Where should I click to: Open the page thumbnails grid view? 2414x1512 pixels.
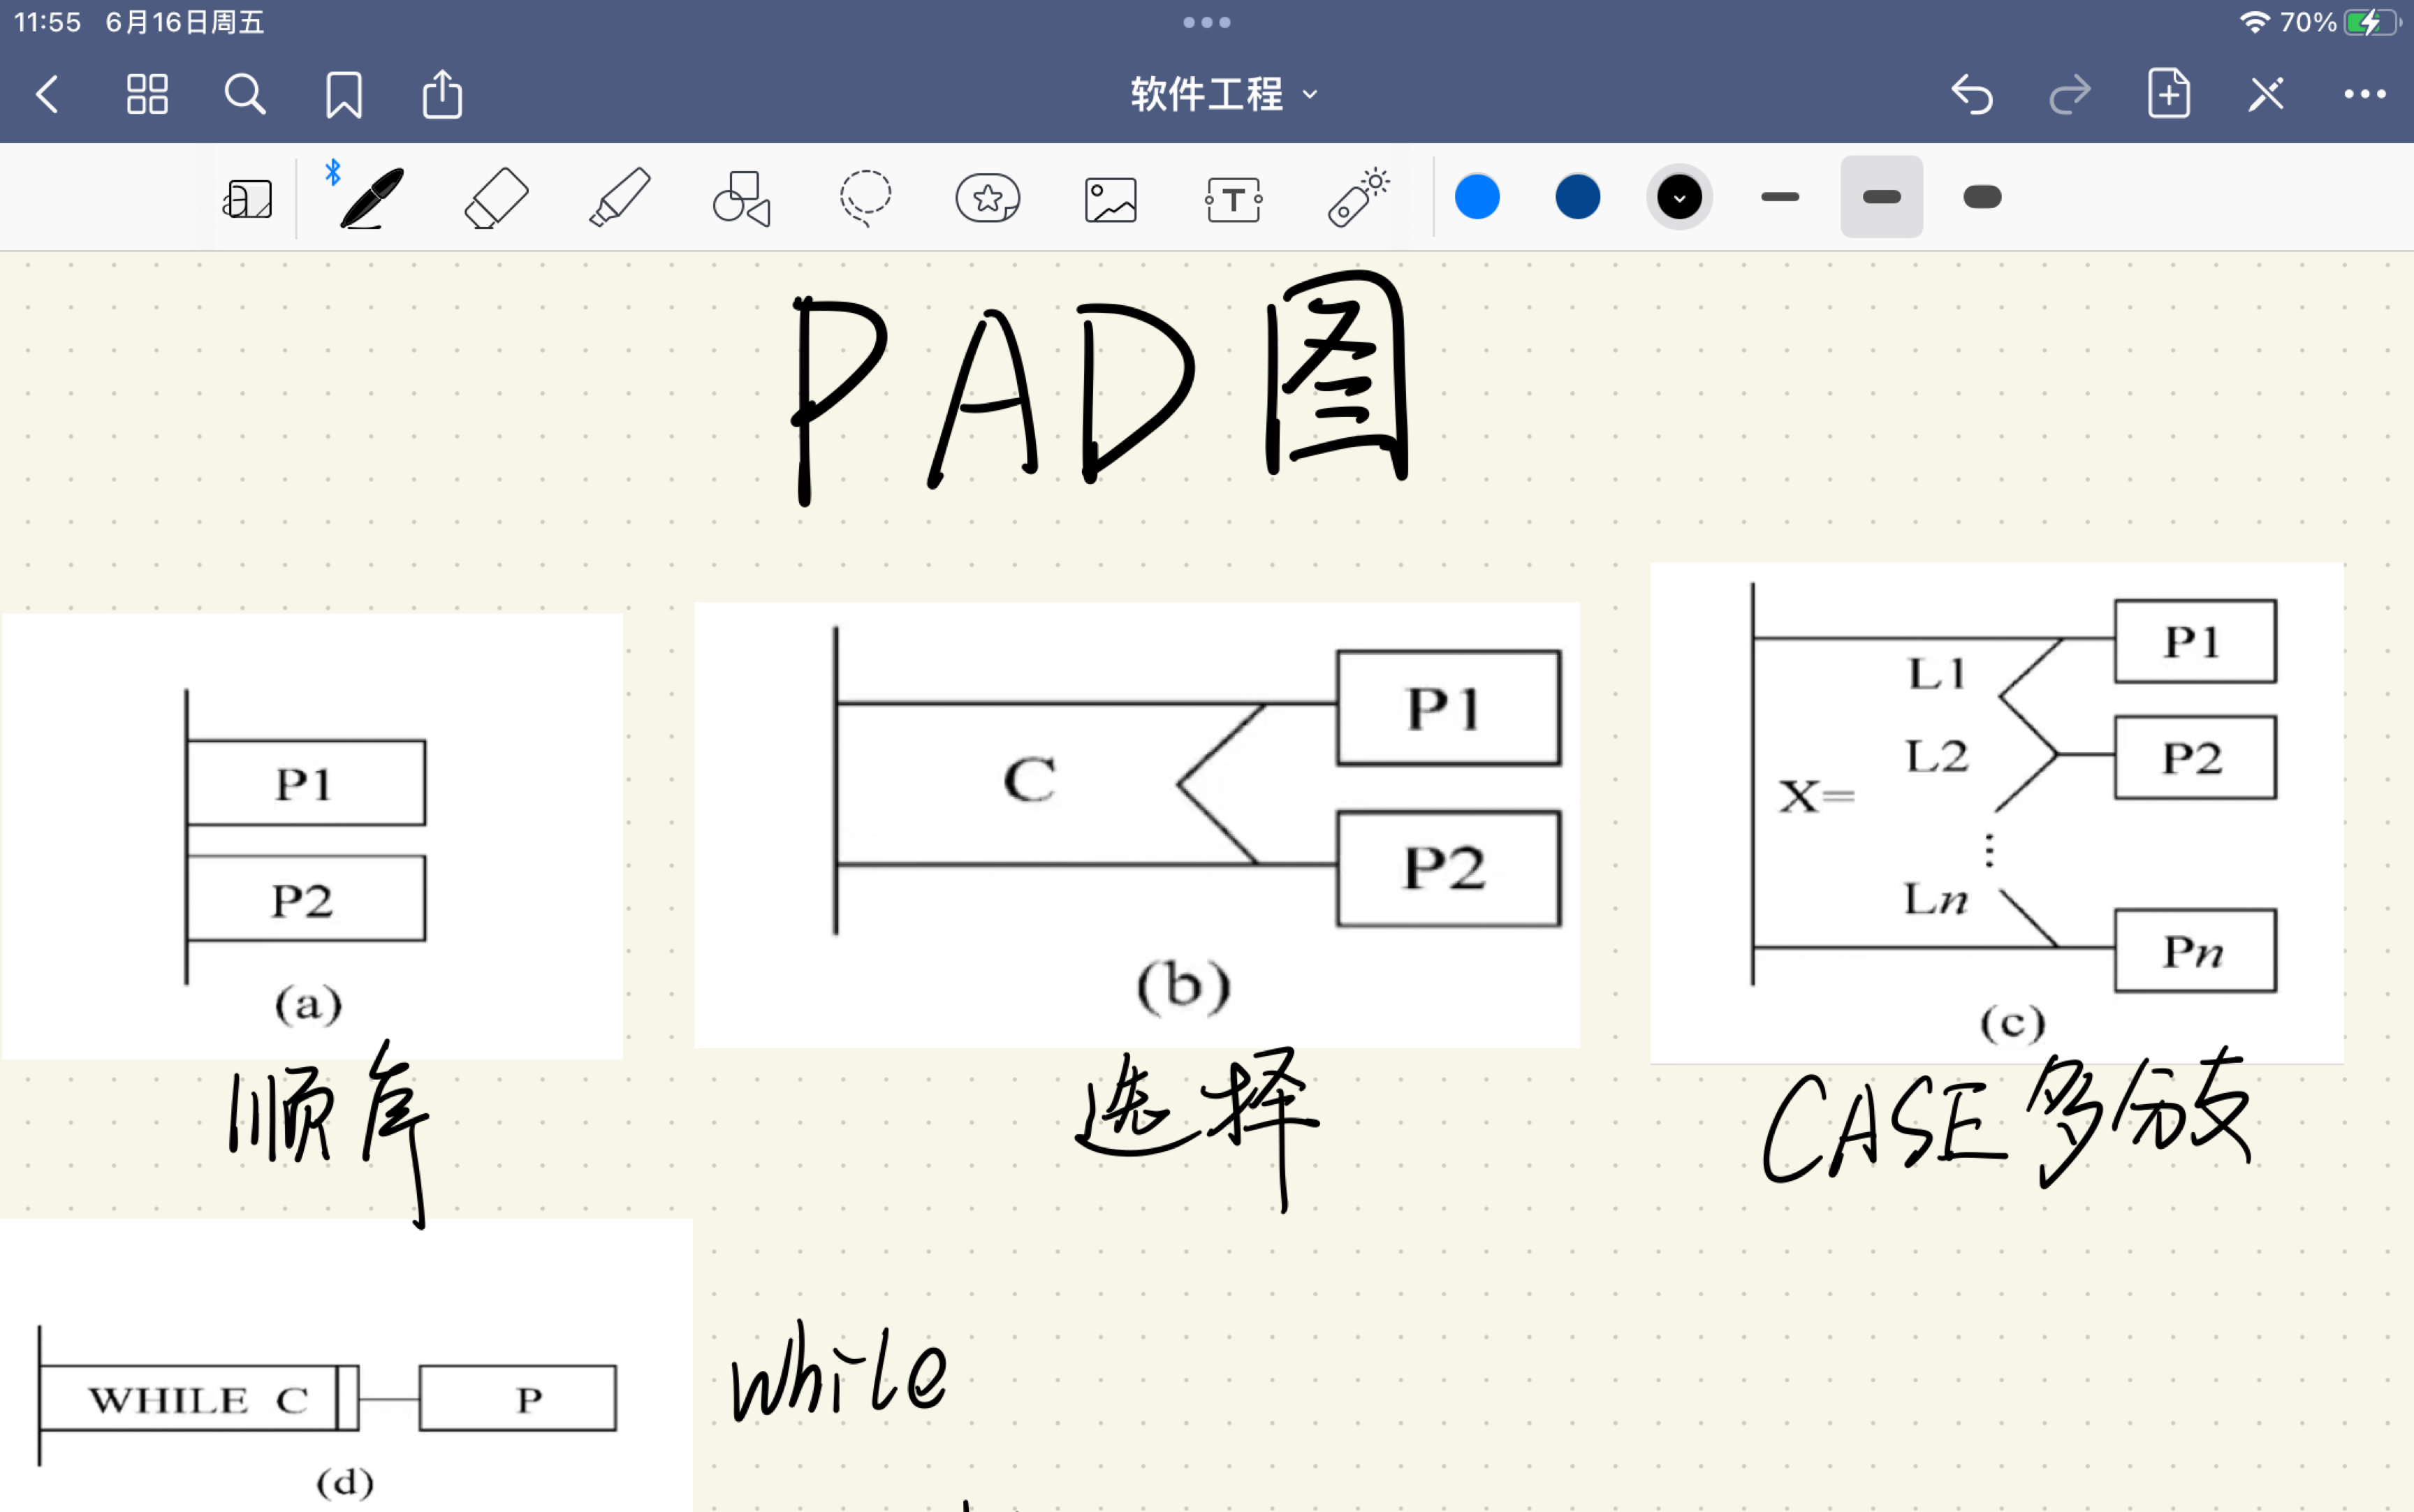point(147,95)
